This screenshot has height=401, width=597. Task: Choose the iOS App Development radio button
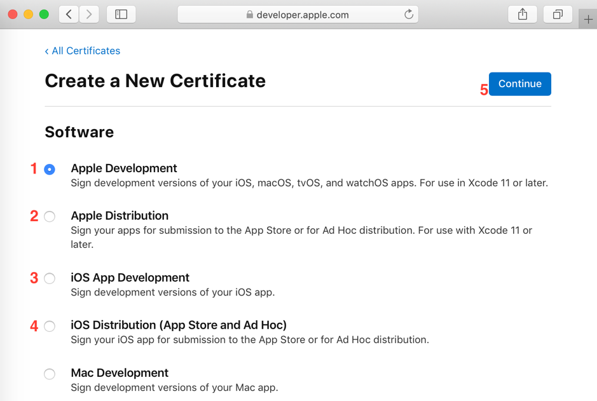tap(50, 278)
